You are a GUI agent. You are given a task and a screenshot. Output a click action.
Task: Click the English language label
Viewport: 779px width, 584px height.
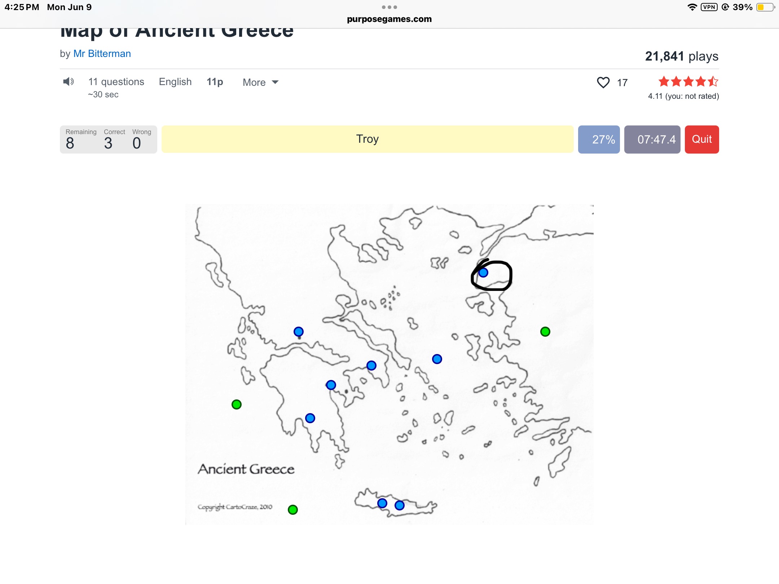click(x=175, y=82)
